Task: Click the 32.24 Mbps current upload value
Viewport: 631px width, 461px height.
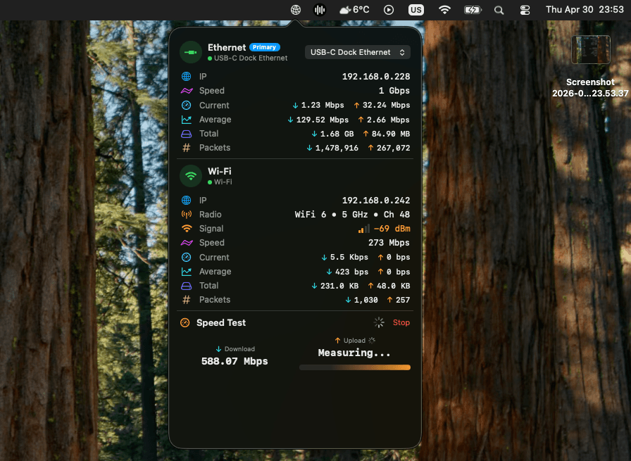Action: pos(387,105)
